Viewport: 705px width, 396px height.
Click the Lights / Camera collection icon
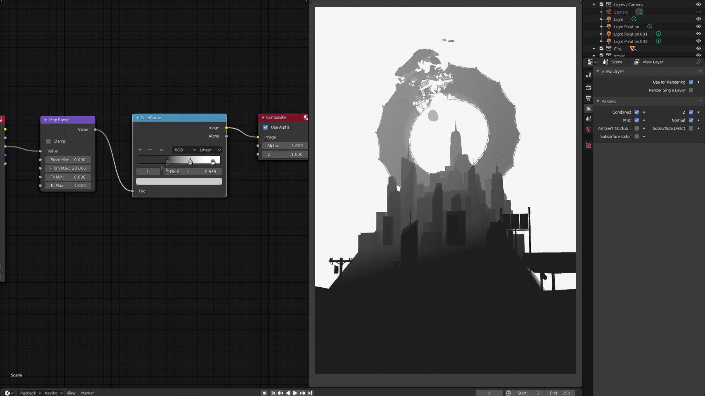pyautogui.click(x=609, y=5)
